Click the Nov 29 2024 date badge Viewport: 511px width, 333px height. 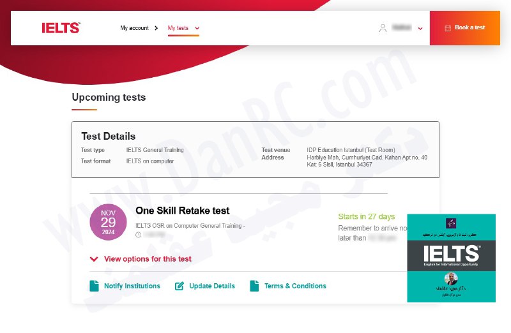[x=108, y=222]
